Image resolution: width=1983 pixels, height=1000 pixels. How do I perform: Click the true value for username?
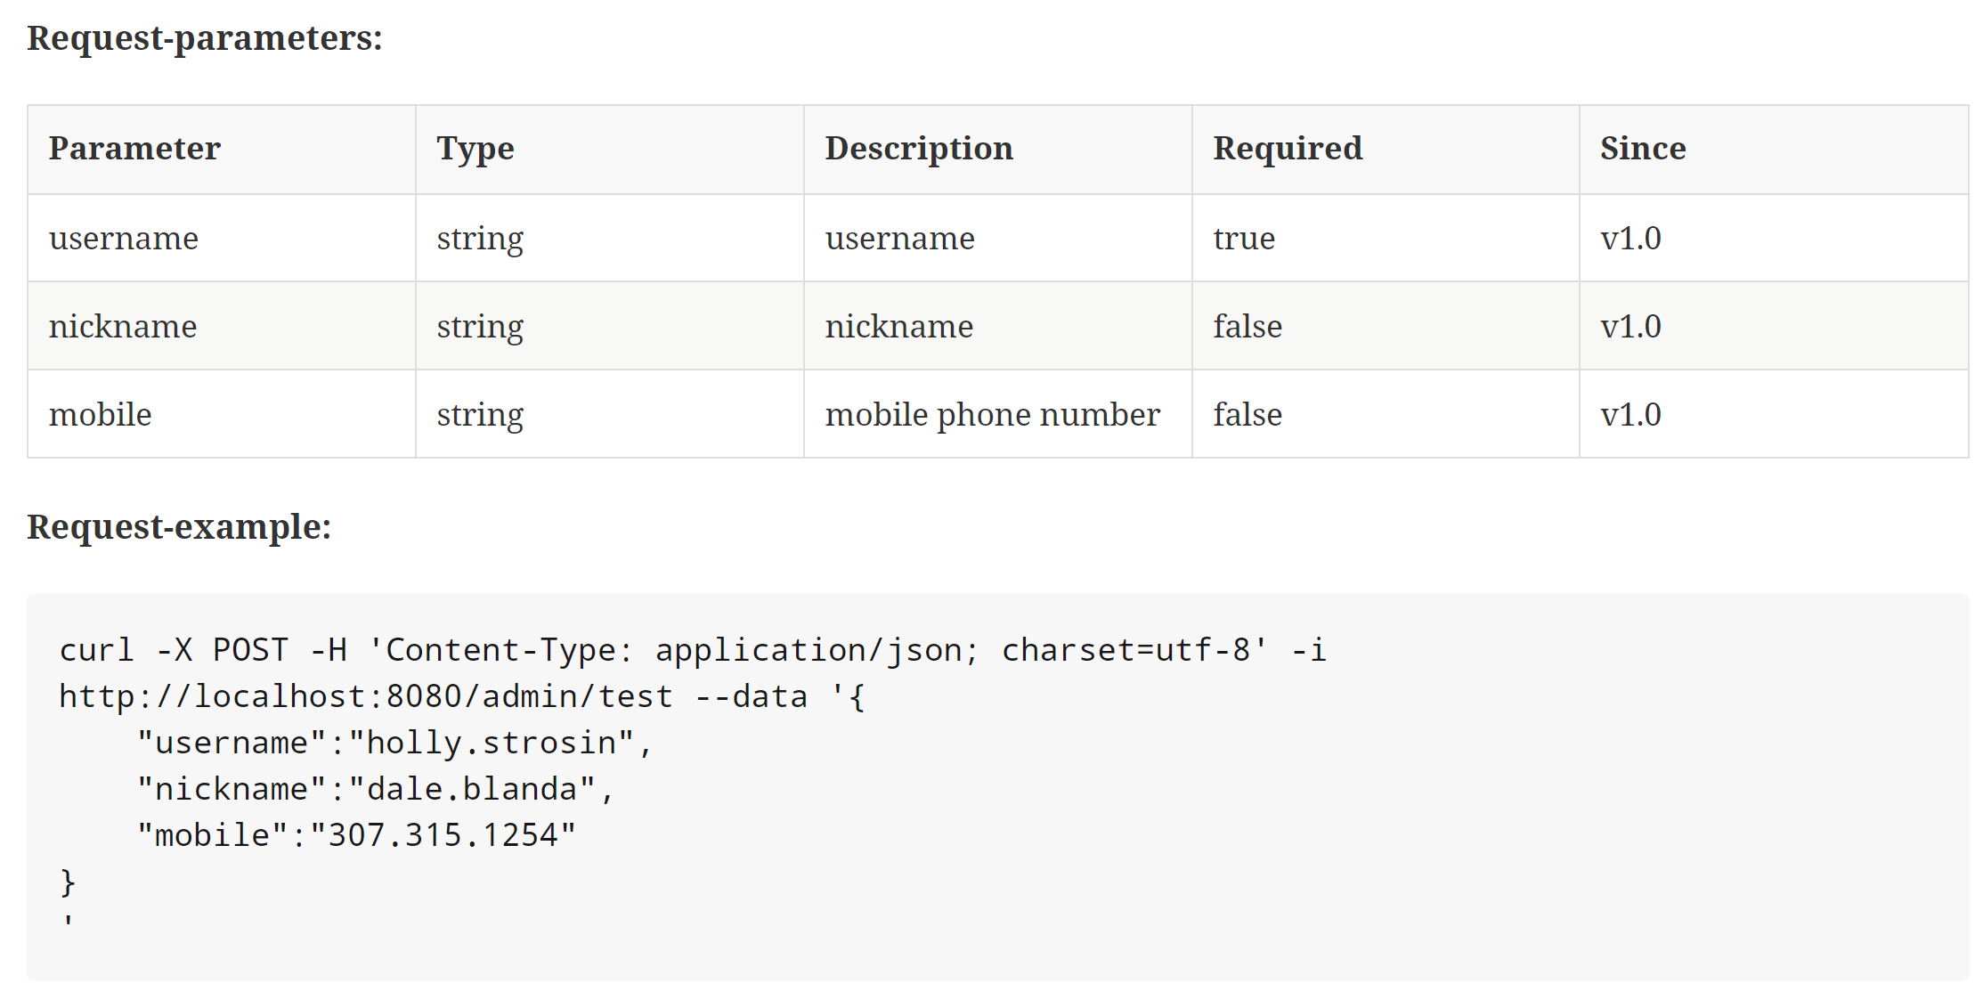pyautogui.click(x=1243, y=239)
